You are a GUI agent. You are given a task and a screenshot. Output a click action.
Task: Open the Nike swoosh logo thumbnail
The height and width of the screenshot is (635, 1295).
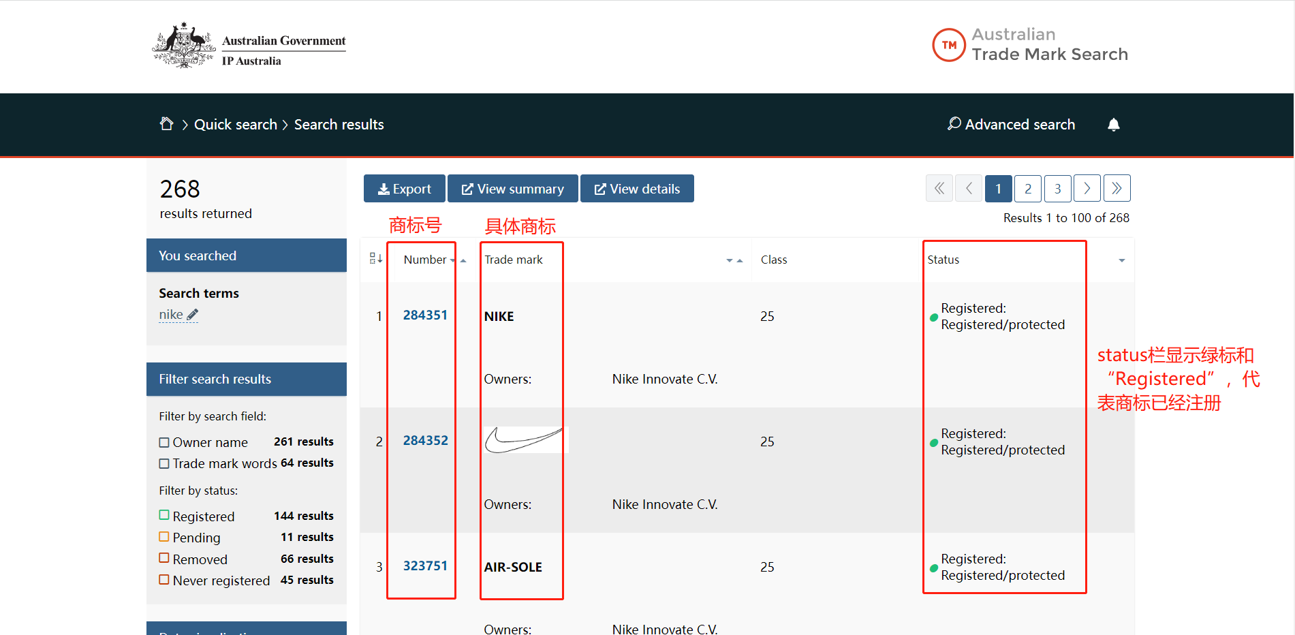pyautogui.click(x=526, y=440)
